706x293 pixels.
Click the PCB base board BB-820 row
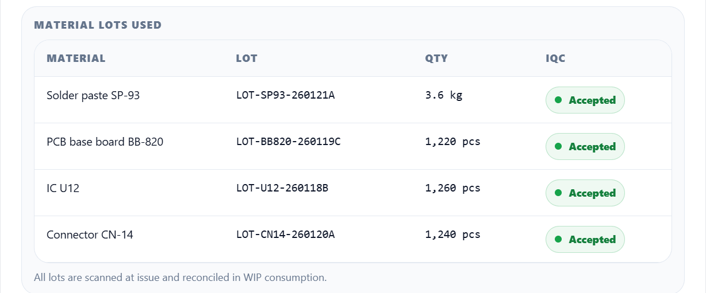coord(105,142)
